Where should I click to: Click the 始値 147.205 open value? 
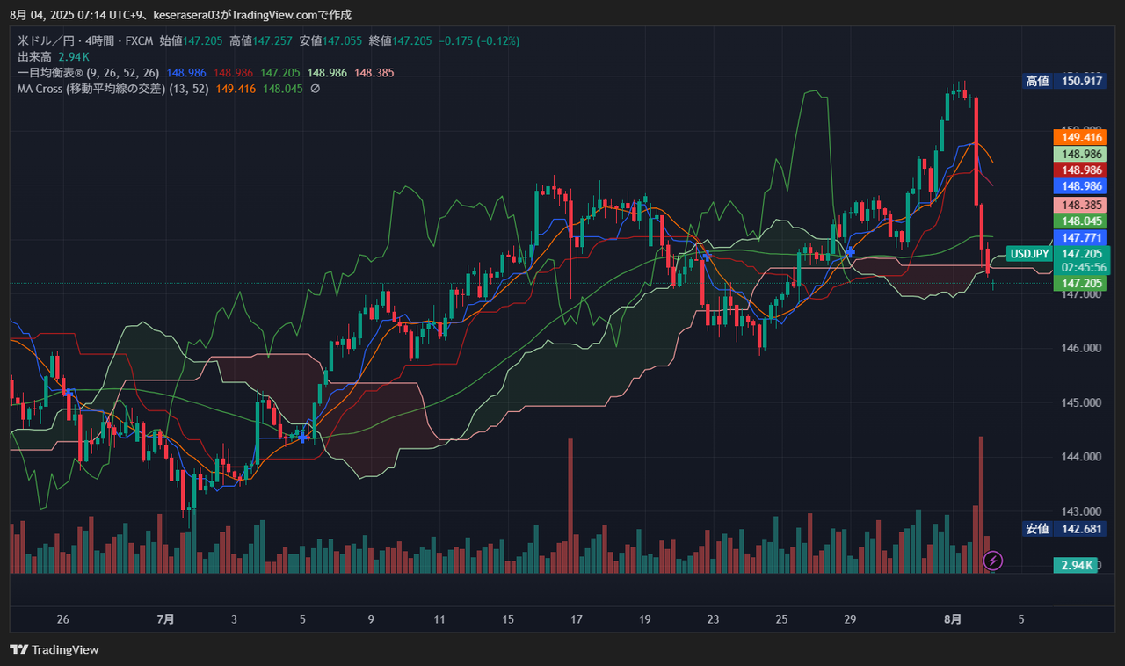point(191,40)
